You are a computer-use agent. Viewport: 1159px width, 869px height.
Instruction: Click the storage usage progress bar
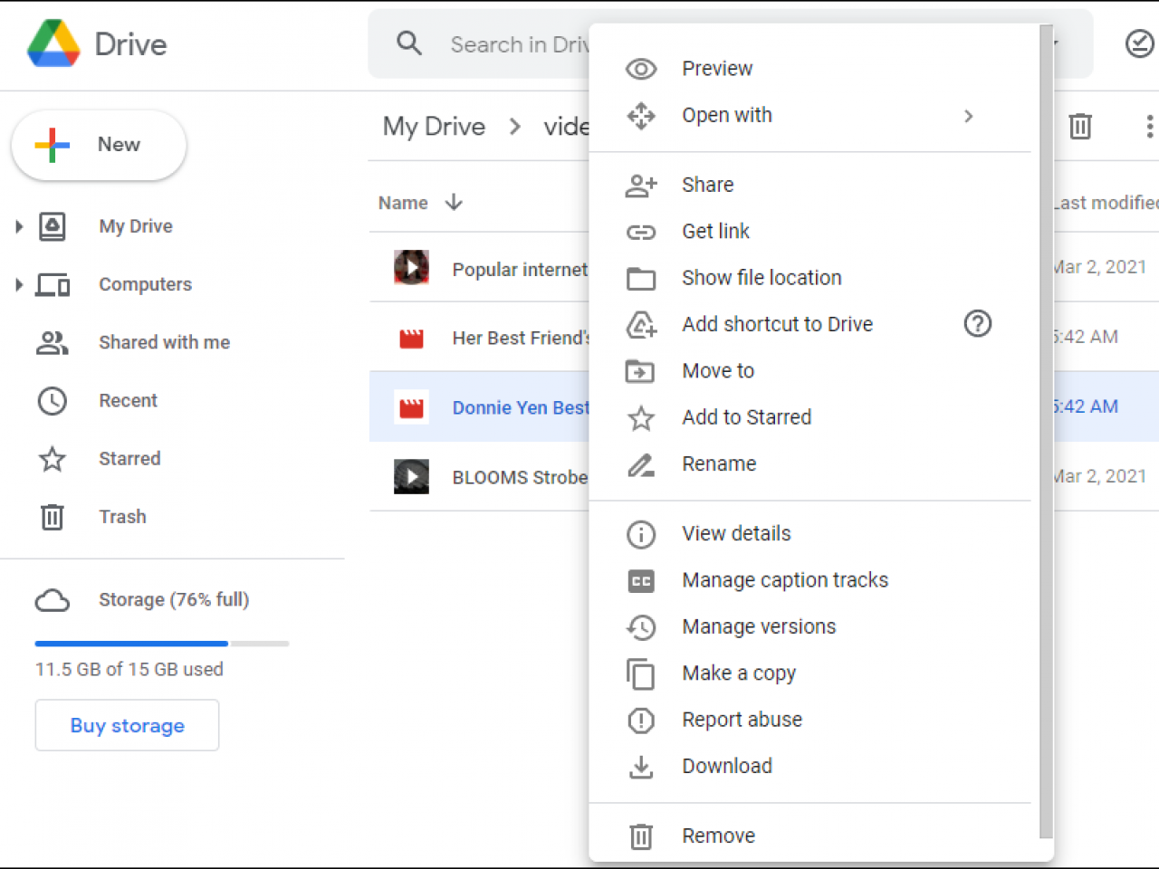(x=161, y=644)
